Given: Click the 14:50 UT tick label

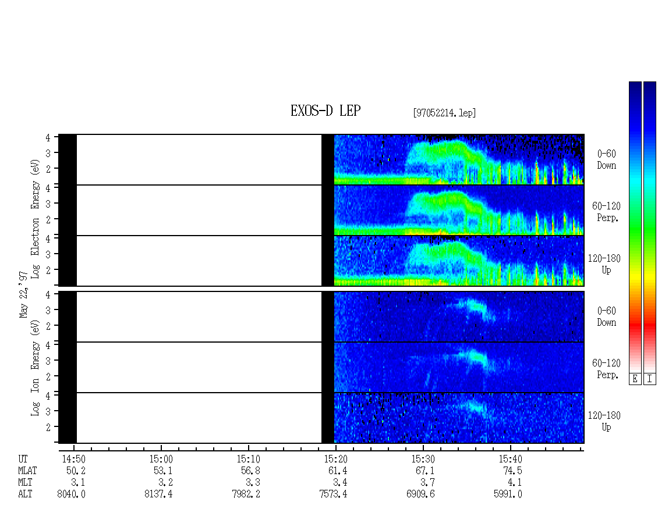Looking at the screenshot, I should tap(74, 459).
